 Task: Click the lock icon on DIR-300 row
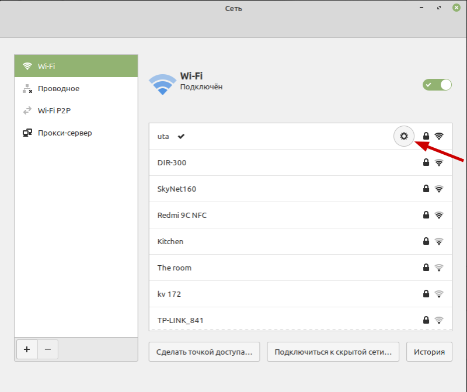[x=426, y=162]
